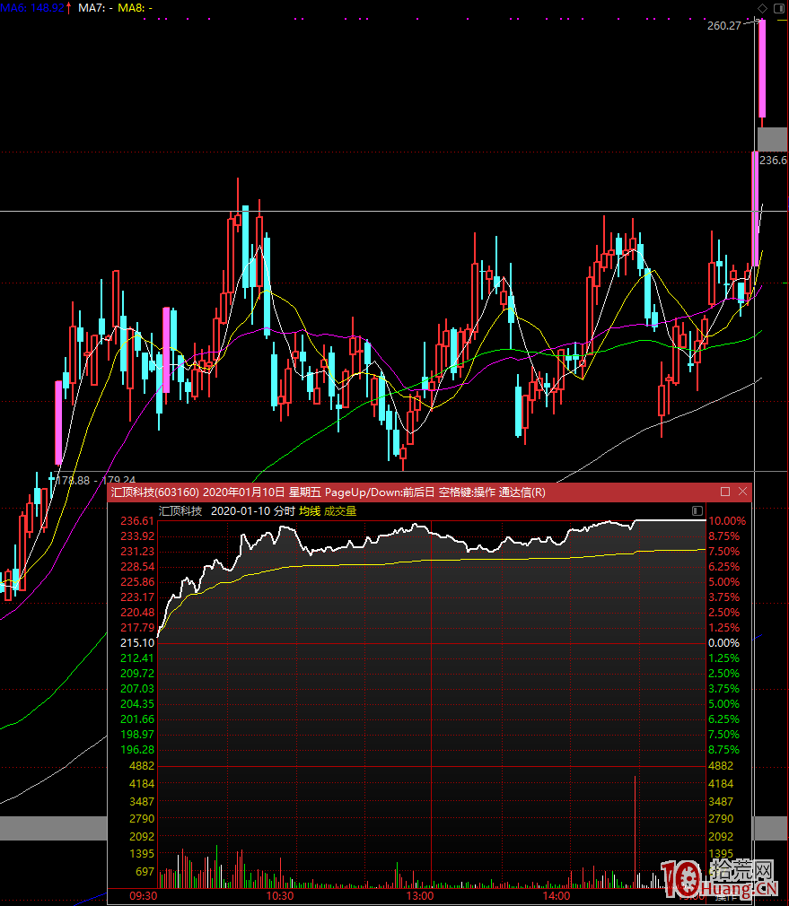This screenshot has height=906, width=789.
Task: Click the 179.24 price annotation
Action: [x=118, y=481]
